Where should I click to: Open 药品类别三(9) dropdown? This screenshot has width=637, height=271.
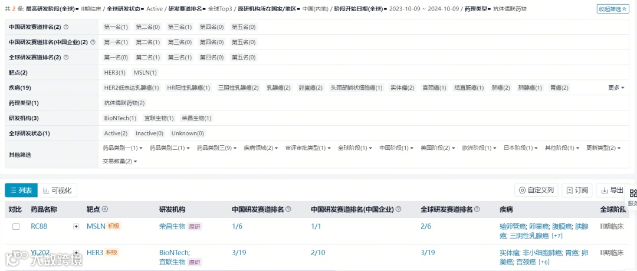click(217, 148)
